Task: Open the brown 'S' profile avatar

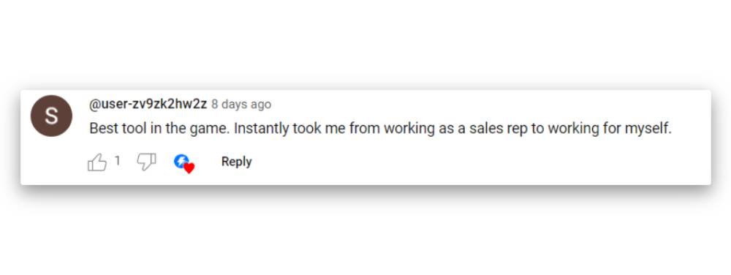Action: coord(51,116)
